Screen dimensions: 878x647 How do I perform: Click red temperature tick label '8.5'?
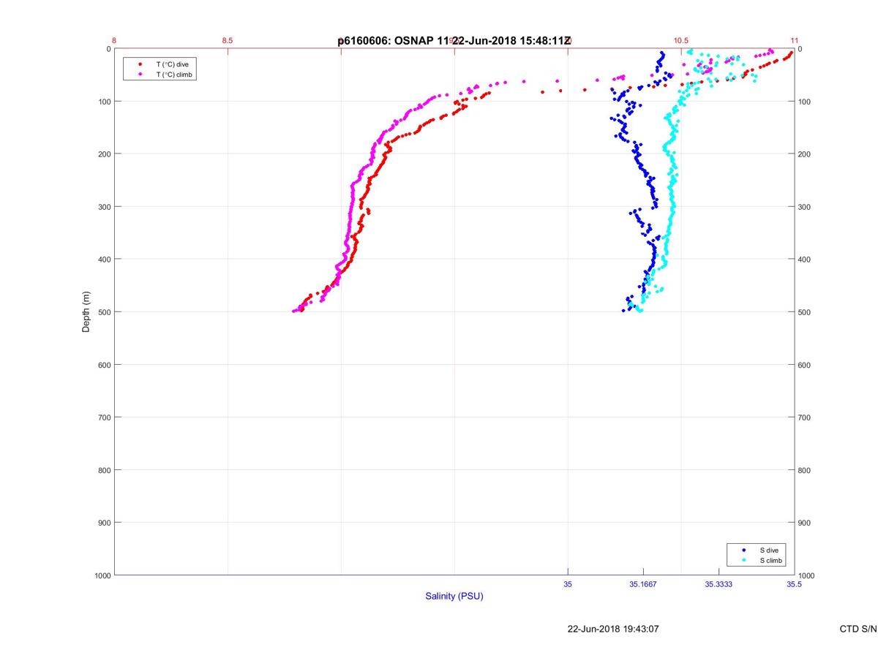(x=228, y=40)
